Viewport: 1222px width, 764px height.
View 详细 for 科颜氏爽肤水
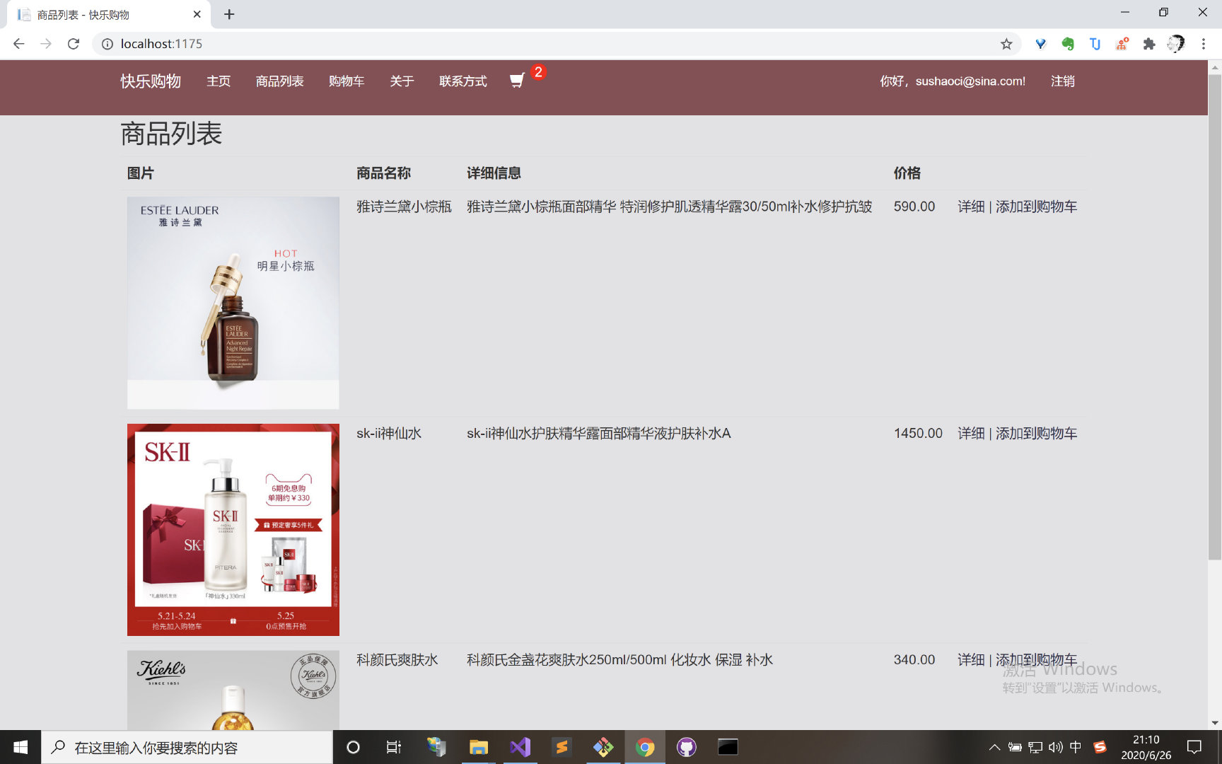point(971,659)
